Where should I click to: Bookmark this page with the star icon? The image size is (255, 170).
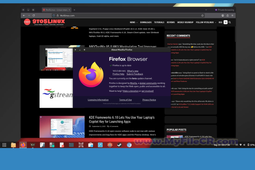click(x=203, y=16)
